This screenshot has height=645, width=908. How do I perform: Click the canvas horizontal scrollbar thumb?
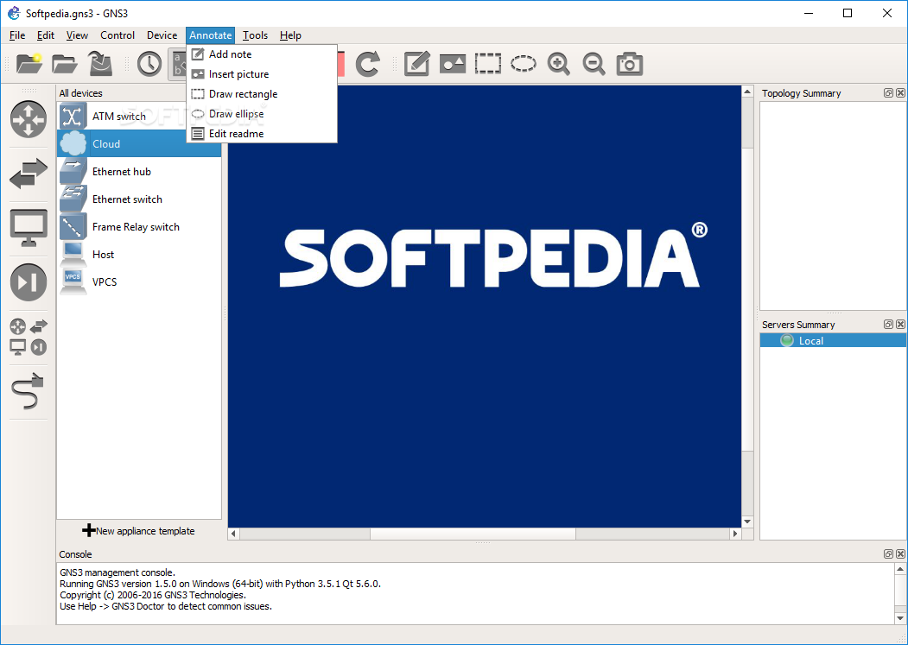tap(473, 534)
